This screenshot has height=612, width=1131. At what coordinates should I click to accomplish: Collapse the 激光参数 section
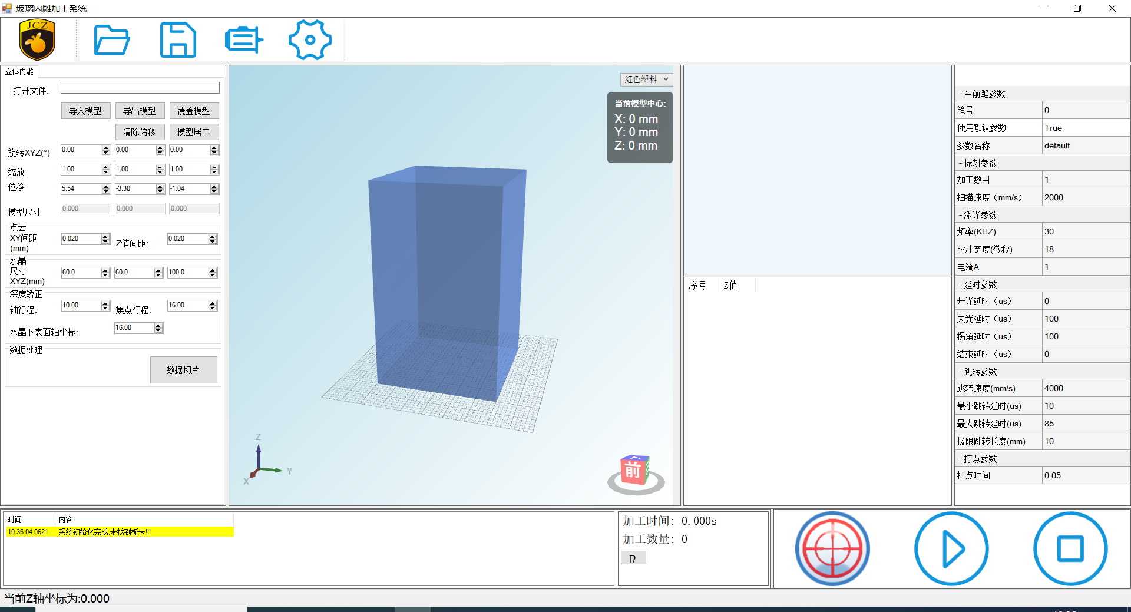tap(960, 216)
